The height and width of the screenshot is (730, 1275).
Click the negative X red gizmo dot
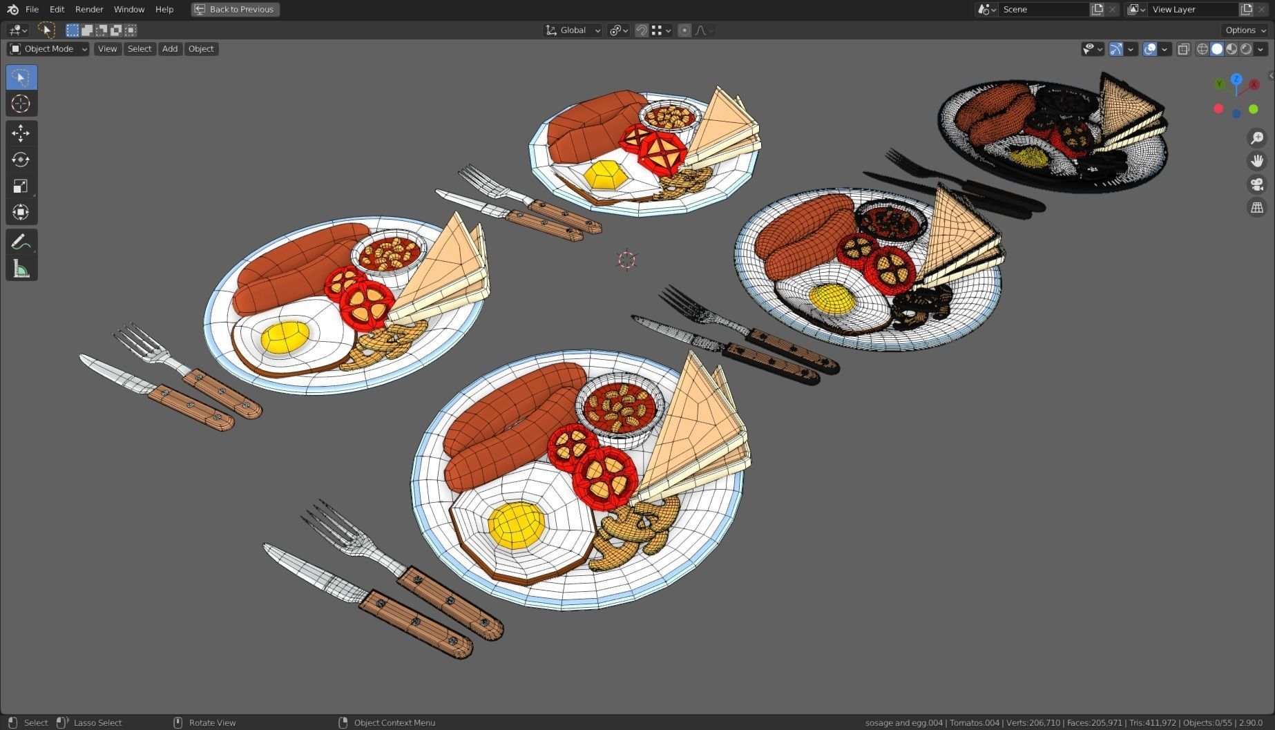[1218, 109]
